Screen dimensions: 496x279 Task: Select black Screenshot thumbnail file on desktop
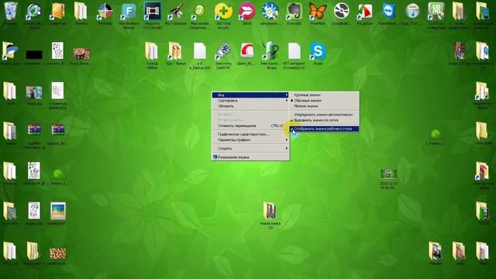[x=34, y=54]
